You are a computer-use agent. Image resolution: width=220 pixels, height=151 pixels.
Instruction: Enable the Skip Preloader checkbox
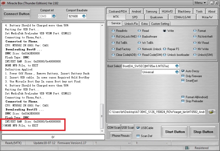pyautogui.click(x=183, y=101)
